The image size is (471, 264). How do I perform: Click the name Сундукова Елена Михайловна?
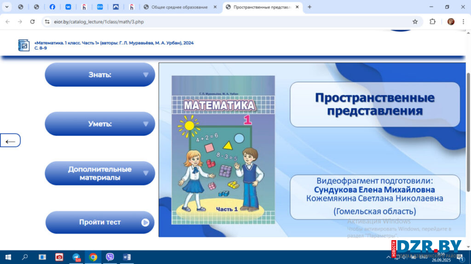374,190
